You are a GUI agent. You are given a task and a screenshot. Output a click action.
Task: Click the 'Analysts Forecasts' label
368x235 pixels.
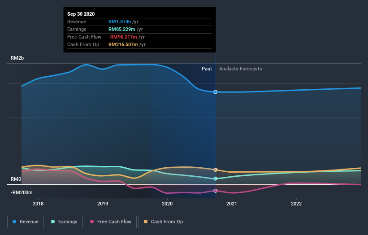pyautogui.click(x=241, y=69)
